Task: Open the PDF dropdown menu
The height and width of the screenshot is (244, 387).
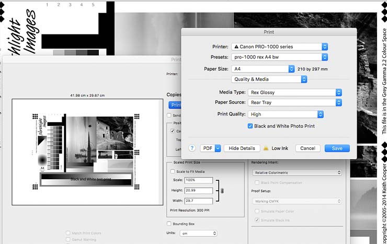Action: 210,148
